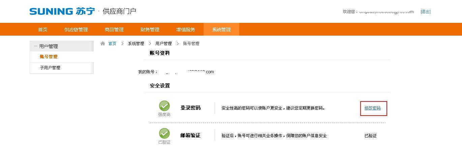Click 用户管理 in the breadcrumb trail
Screen dimensions: 462x167
(163, 44)
